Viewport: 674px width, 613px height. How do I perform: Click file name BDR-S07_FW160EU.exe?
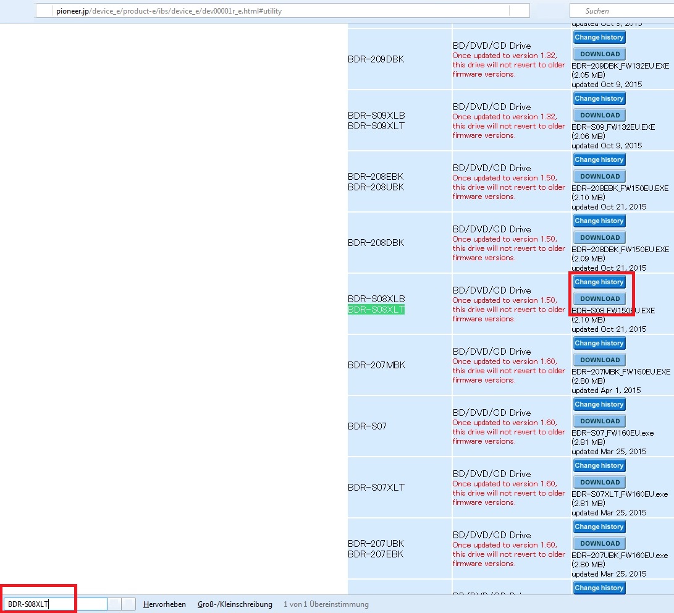point(613,433)
